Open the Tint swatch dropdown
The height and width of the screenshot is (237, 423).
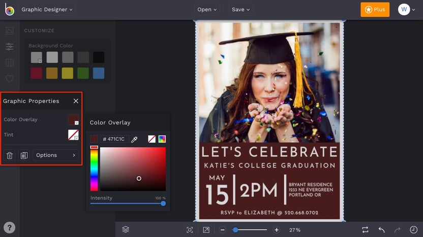pos(73,134)
